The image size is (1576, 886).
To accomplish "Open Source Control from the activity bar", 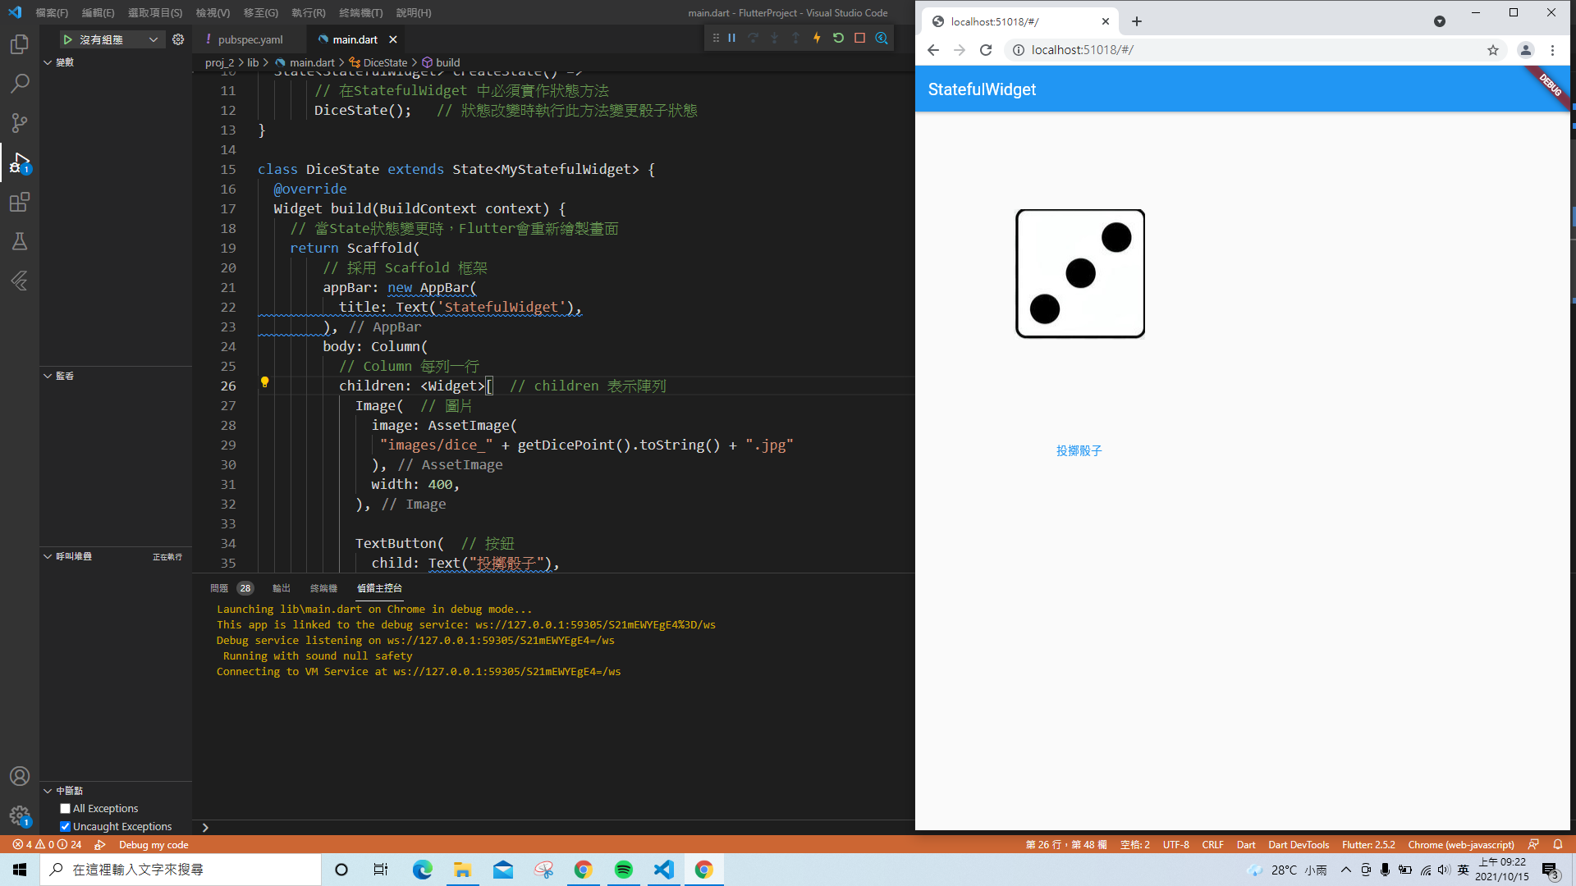I will point(20,121).
